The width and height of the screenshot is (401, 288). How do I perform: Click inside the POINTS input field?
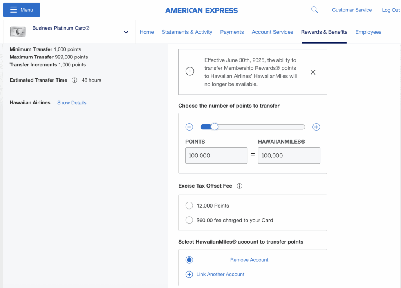216,155
